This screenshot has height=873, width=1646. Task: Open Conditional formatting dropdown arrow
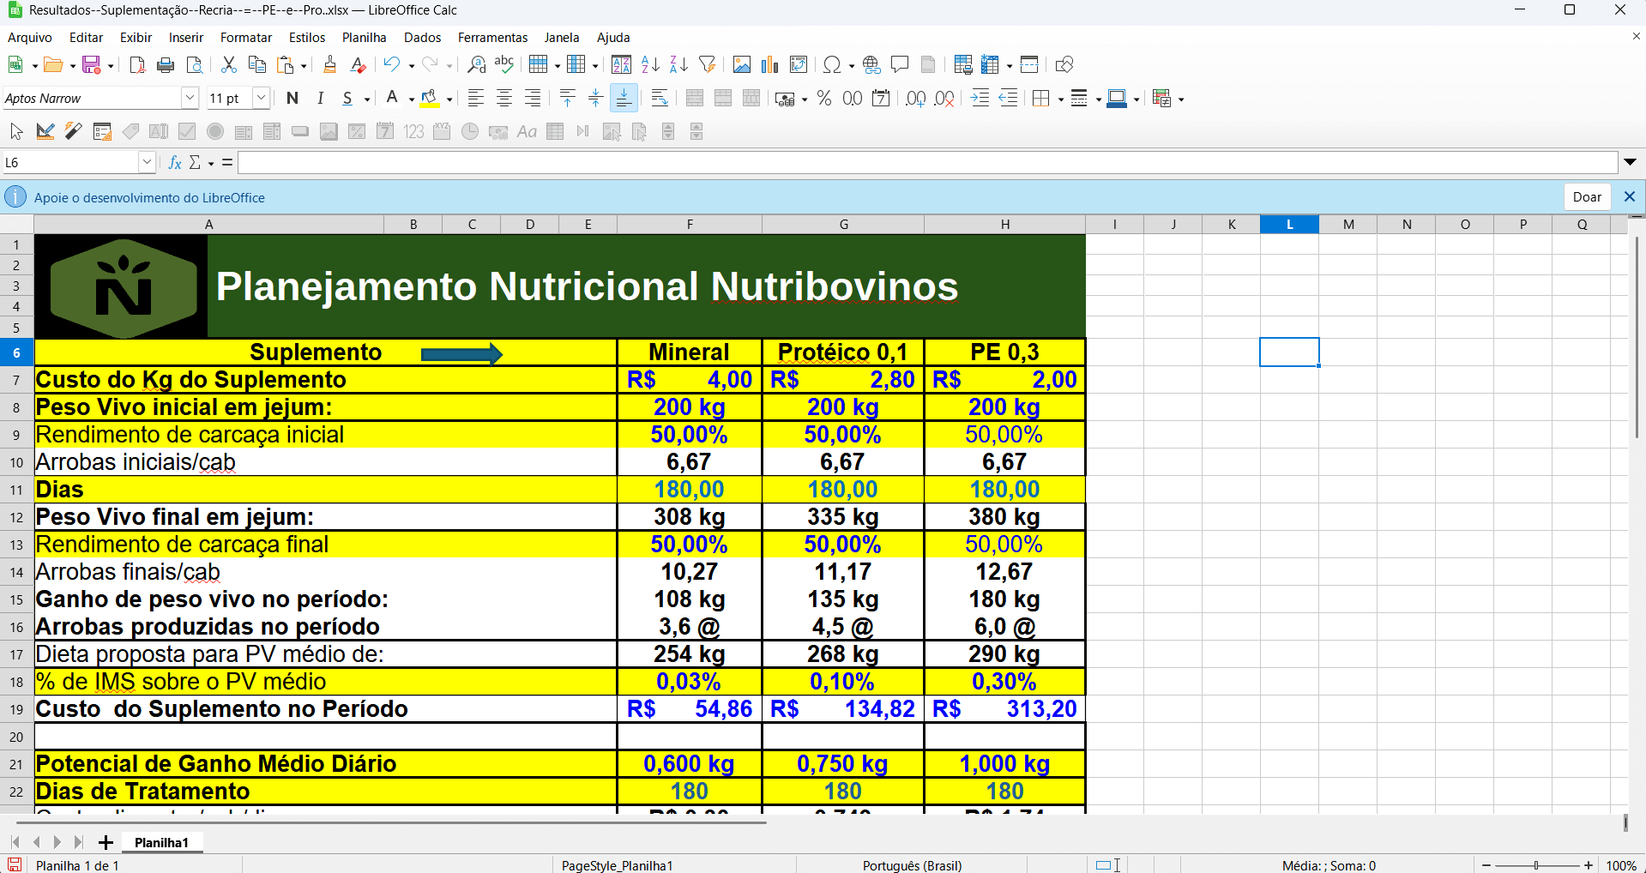click(1181, 99)
